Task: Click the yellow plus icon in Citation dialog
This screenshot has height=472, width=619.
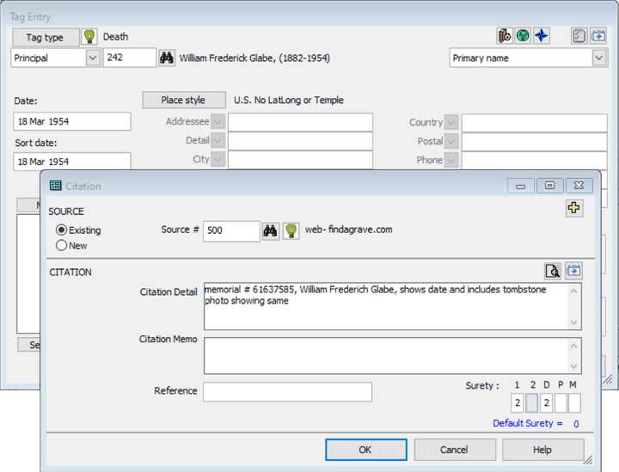Action: tap(573, 209)
